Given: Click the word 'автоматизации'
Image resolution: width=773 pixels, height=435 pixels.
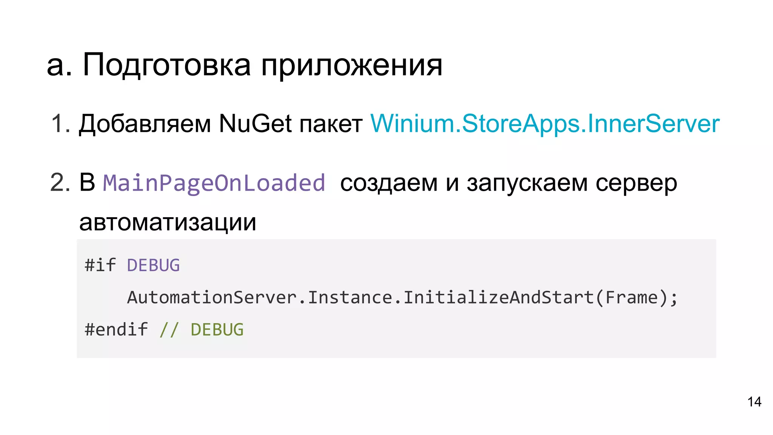Looking at the screenshot, I should click(x=168, y=222).
